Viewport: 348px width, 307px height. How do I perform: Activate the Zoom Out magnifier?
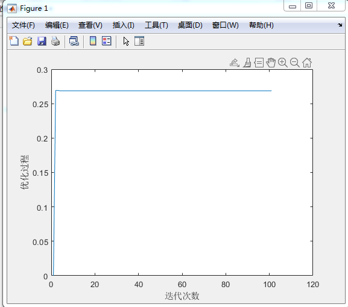[295, 63]
